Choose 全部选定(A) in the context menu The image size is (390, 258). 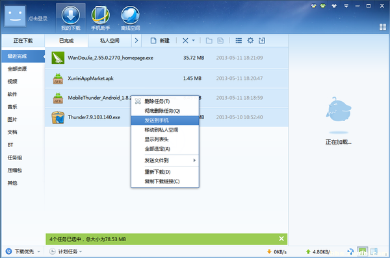tap(165, 149)
